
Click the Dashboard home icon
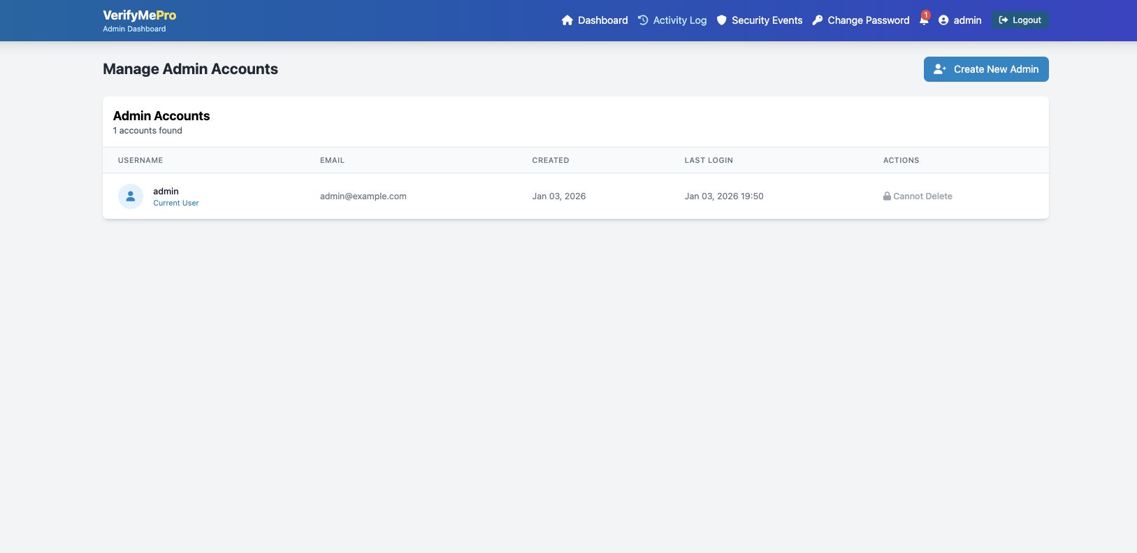point(567,20)
